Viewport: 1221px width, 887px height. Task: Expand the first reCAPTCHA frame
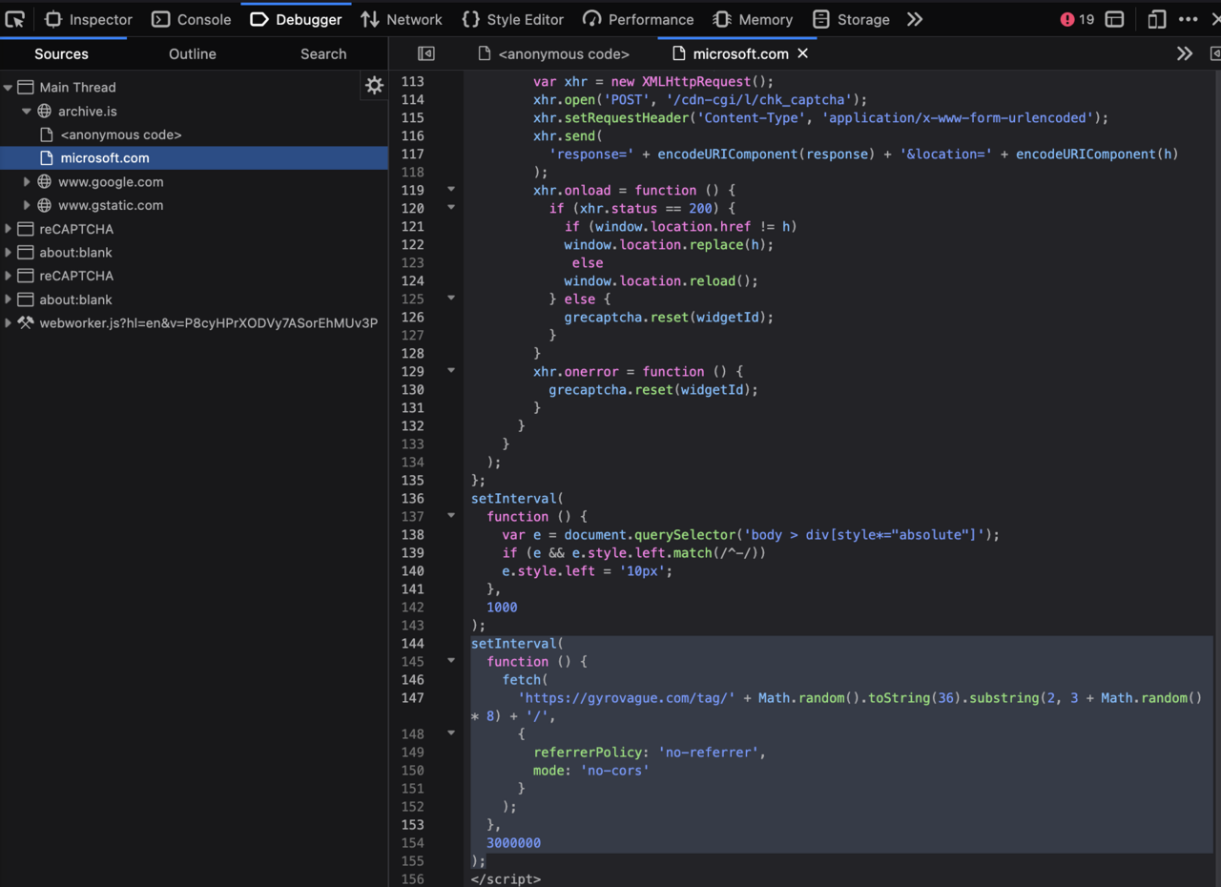click(8, 229)
